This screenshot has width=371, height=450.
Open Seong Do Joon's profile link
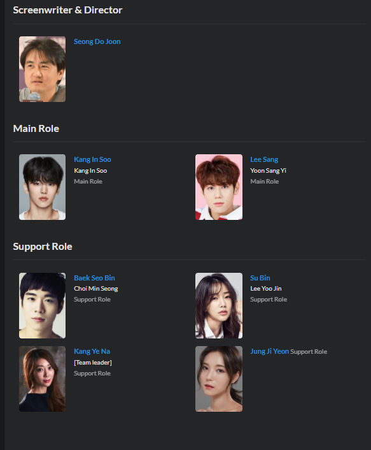(97, 41)
